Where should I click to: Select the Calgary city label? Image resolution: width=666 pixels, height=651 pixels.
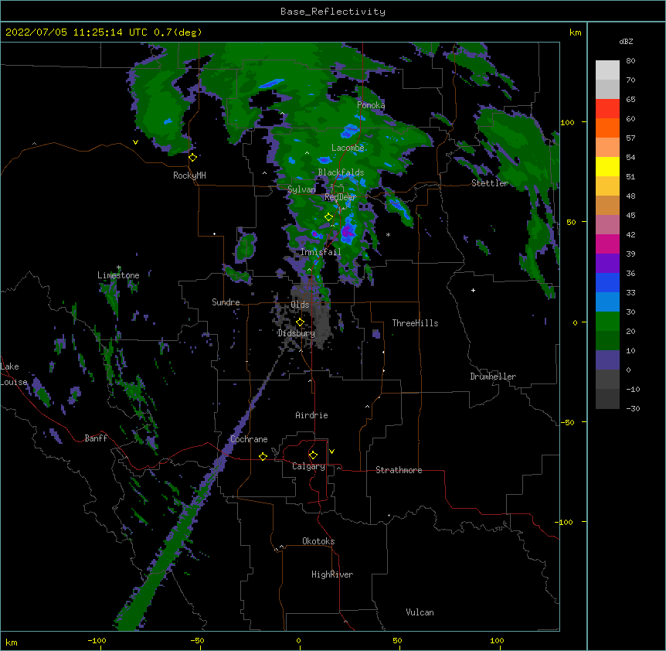[x=309, y=466]
